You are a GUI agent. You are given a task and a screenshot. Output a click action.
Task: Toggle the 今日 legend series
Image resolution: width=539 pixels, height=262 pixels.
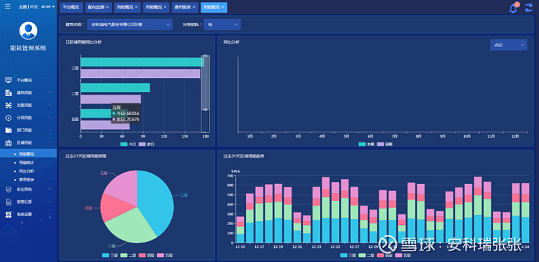click(129, 144)
